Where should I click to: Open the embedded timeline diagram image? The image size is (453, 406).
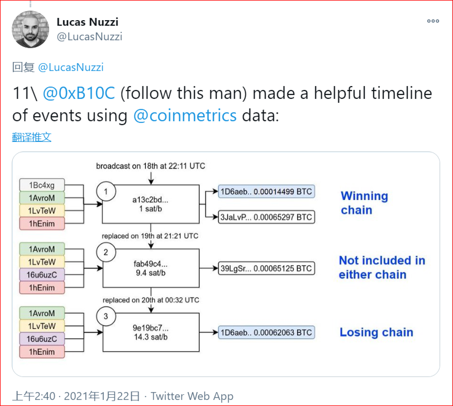click(x=226, y=264)
